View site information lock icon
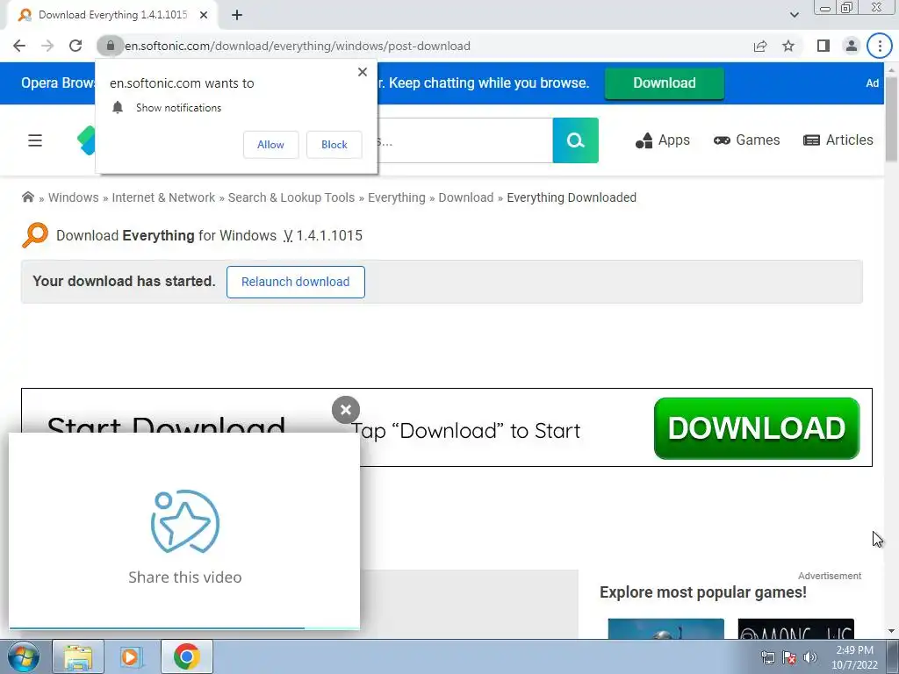The image size is (899, 674). (110, 46)
